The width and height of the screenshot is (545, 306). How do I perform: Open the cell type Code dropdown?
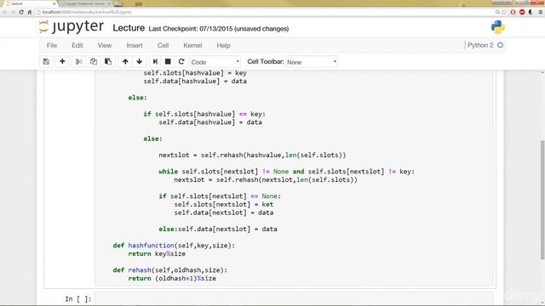point(215,62)
